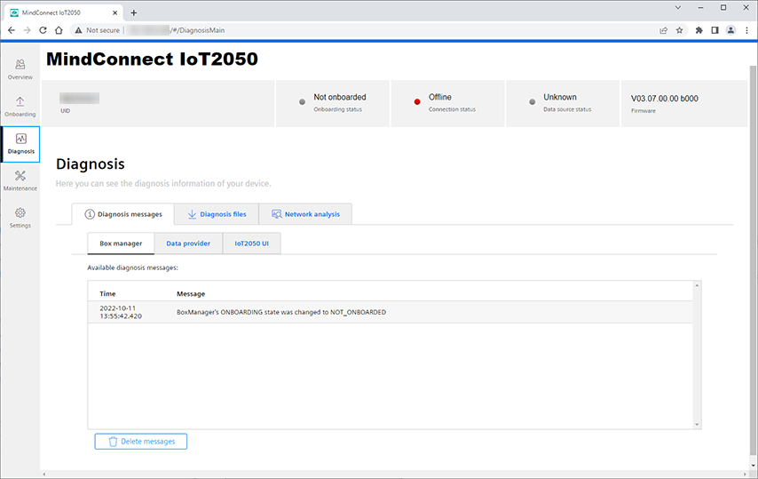Click the Not secure warning icon
758x479 pixels.
(78, 30)
